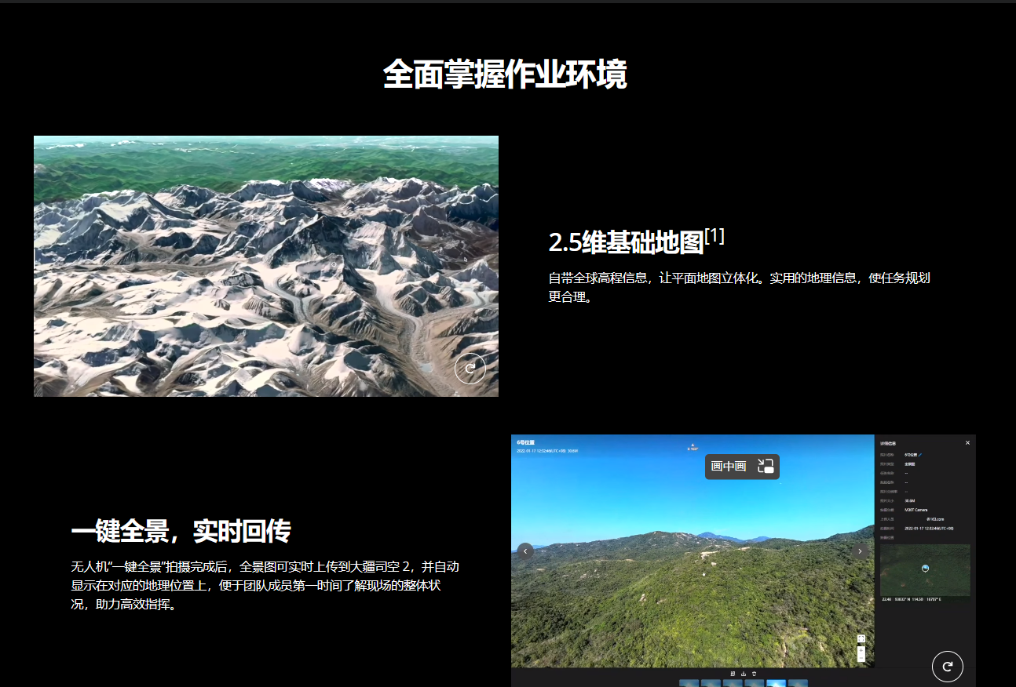Replay the panorama demo video

(x=948, y=667)
